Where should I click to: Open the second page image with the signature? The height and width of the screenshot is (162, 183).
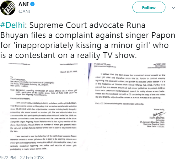pos(127,107)
